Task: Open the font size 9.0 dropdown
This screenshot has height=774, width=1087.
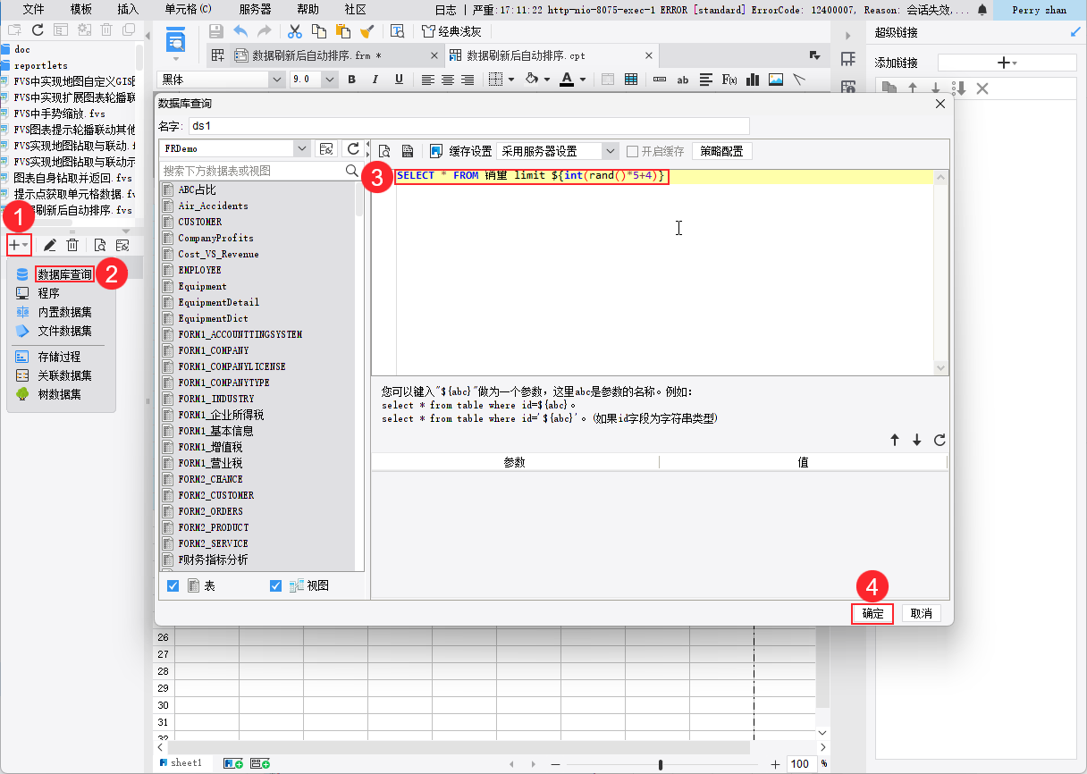Action: click(x=330, y=80)
